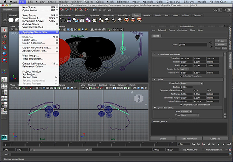This screenshot has height=162, width=233.
Task: Switch to single perspective view layout icon
Action: coord(4,80)
